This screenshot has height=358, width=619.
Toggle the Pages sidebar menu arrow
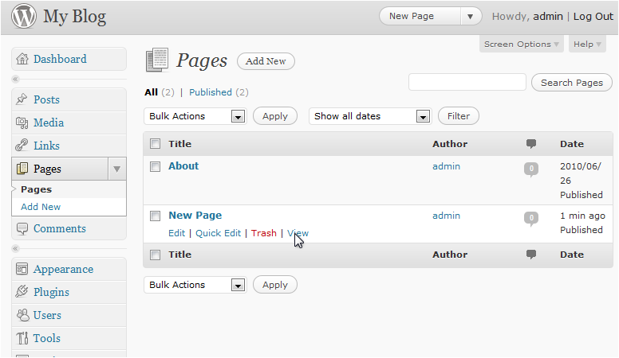(x=116, y=169)
